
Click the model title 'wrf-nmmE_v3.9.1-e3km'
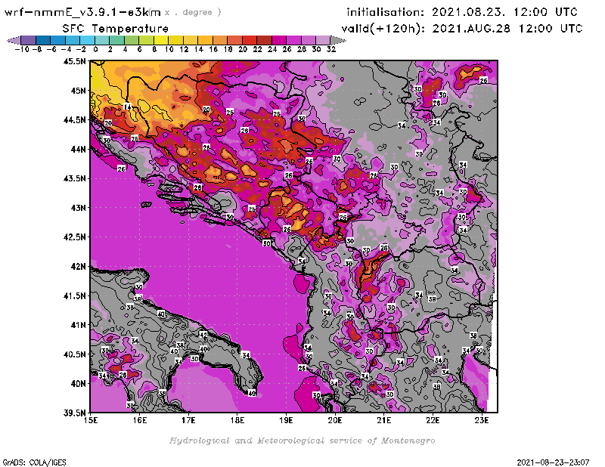[82, 12]
